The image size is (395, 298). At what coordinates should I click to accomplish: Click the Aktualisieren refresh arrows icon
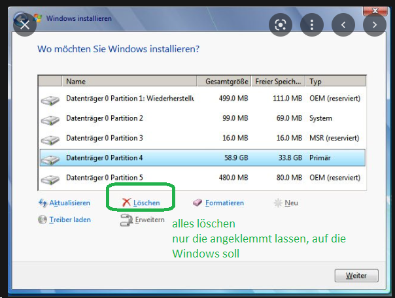[x=43, y=203]
